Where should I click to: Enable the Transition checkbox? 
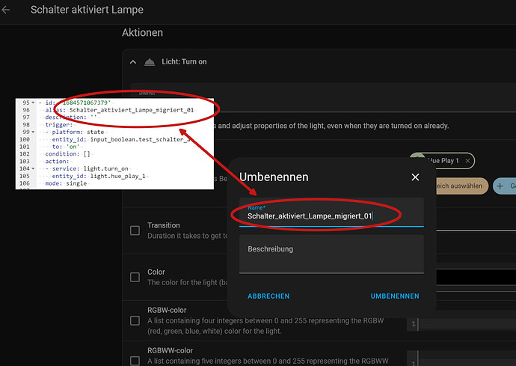pyautogui.click(x=135, y=231)
